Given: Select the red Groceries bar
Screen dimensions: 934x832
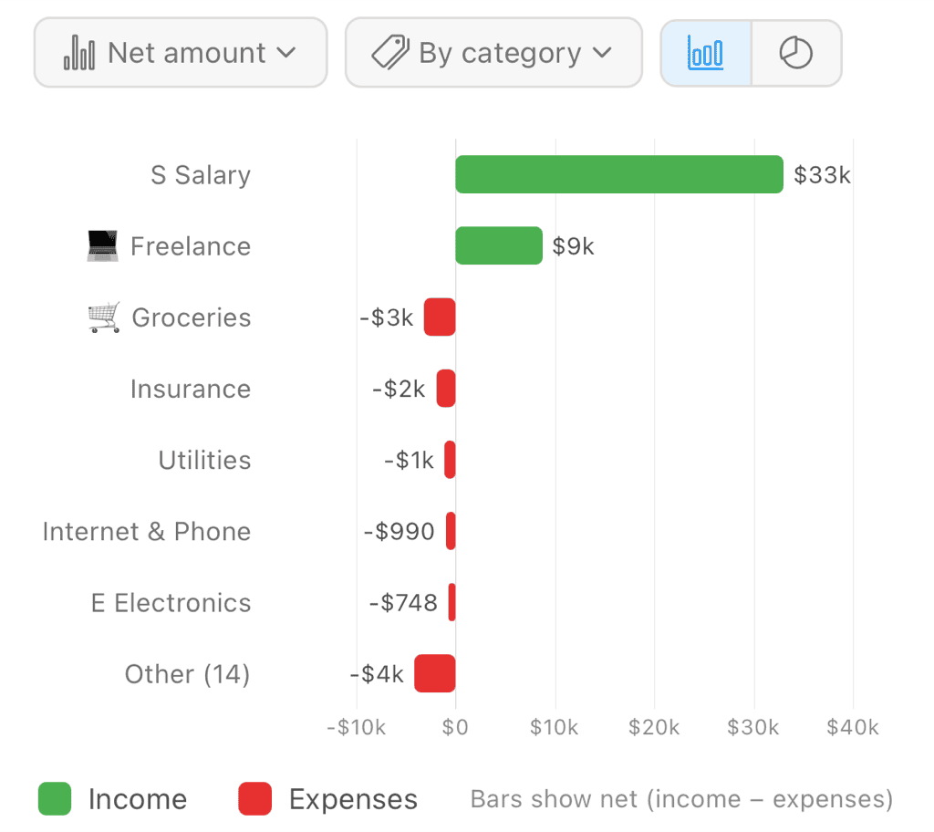Looking at the screenshot, I should (x=441, y=317).
